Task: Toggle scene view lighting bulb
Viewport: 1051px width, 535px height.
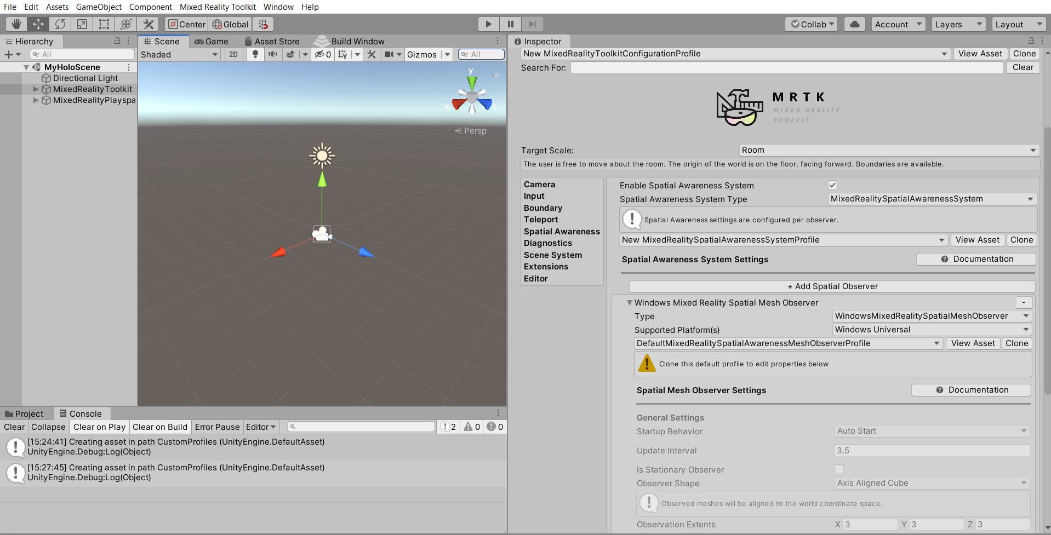Action: coord(255,54)
